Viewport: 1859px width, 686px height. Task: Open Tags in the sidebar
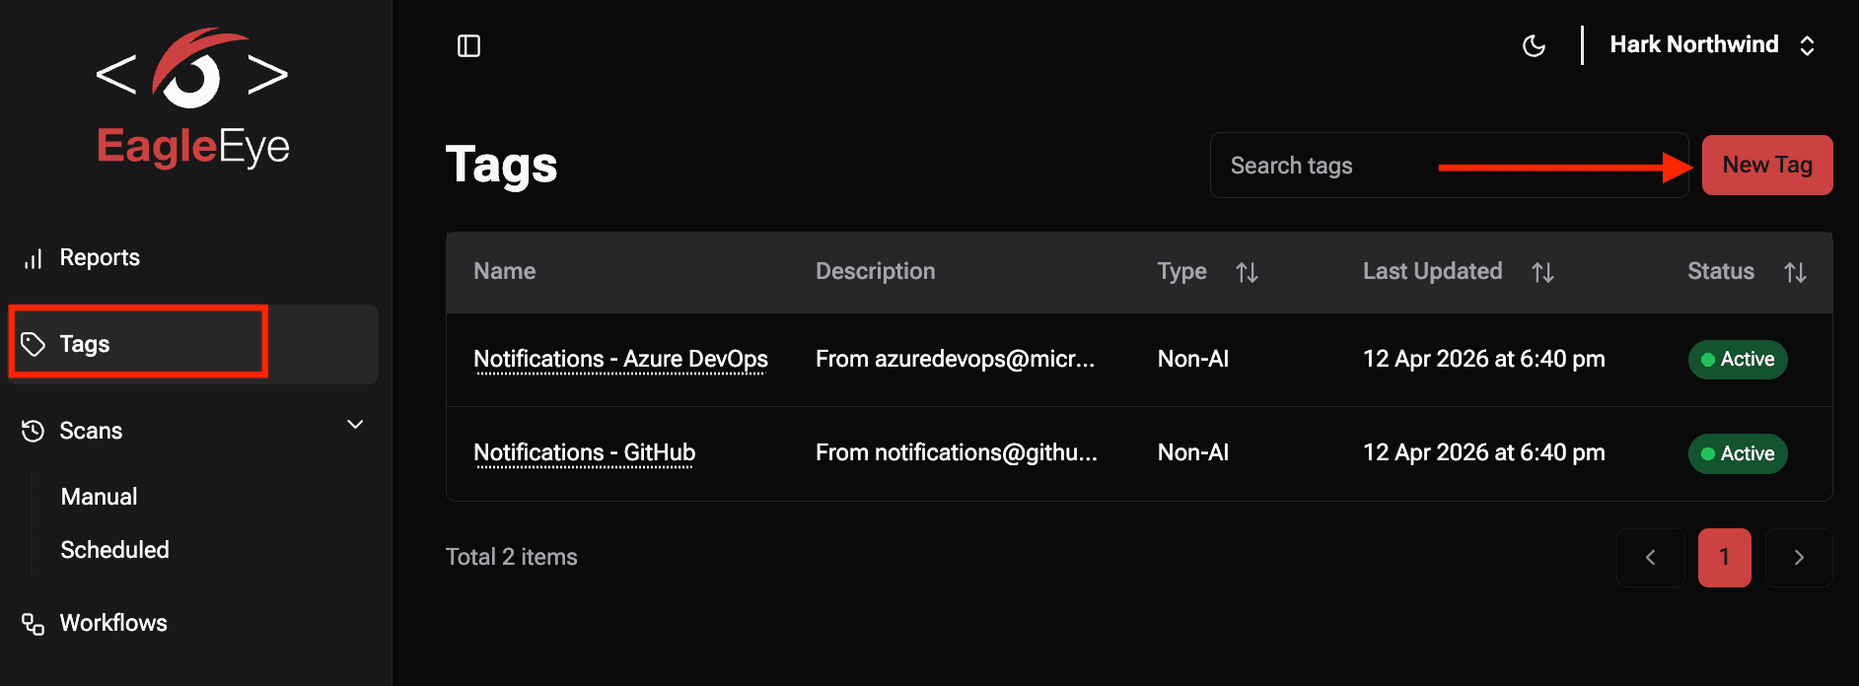click(x=85, y=344)
